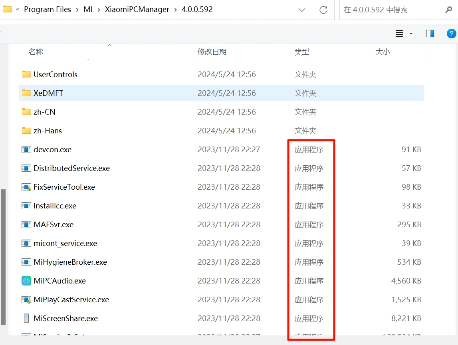Navigate to MI breadcrumb folder
Image resolution: width=458 pixels, height=345 pixels.
click(88, 9)
